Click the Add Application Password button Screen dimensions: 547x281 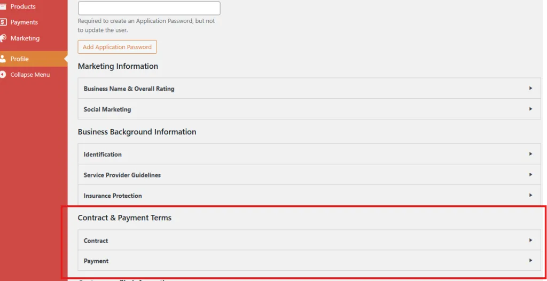(x=117, y=47)
